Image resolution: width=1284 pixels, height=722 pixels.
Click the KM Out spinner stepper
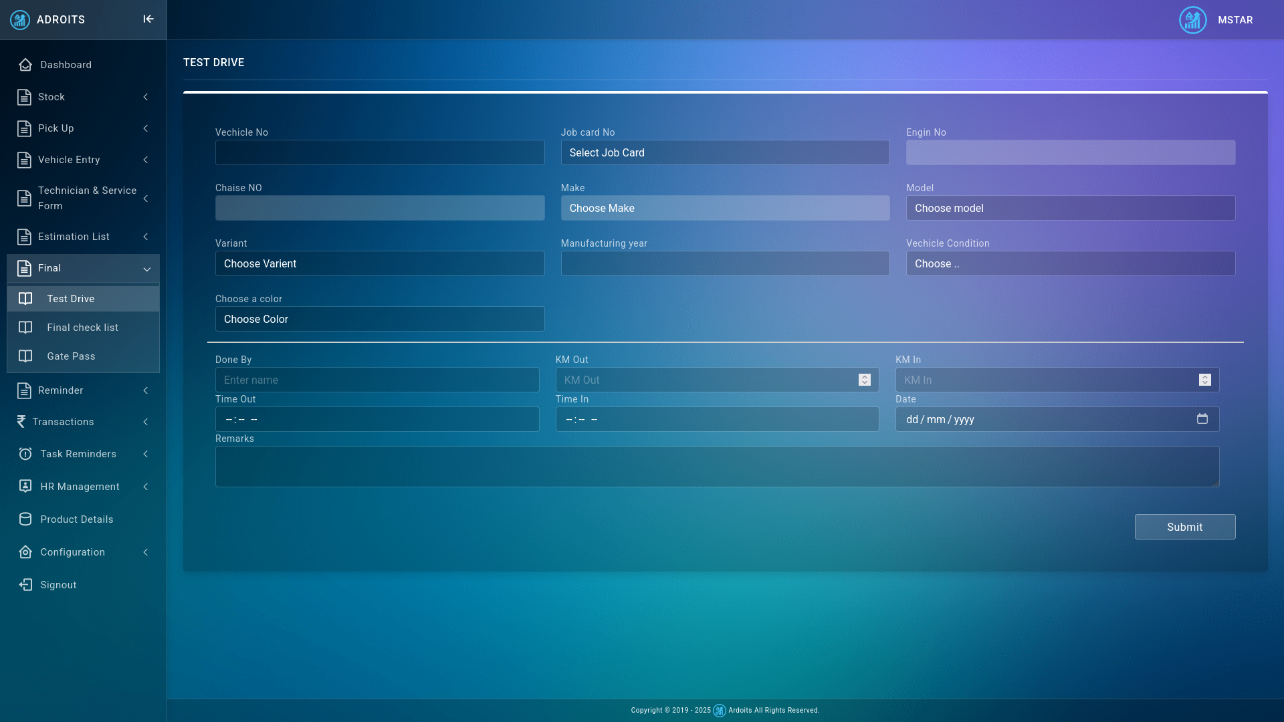click(864, 380)
